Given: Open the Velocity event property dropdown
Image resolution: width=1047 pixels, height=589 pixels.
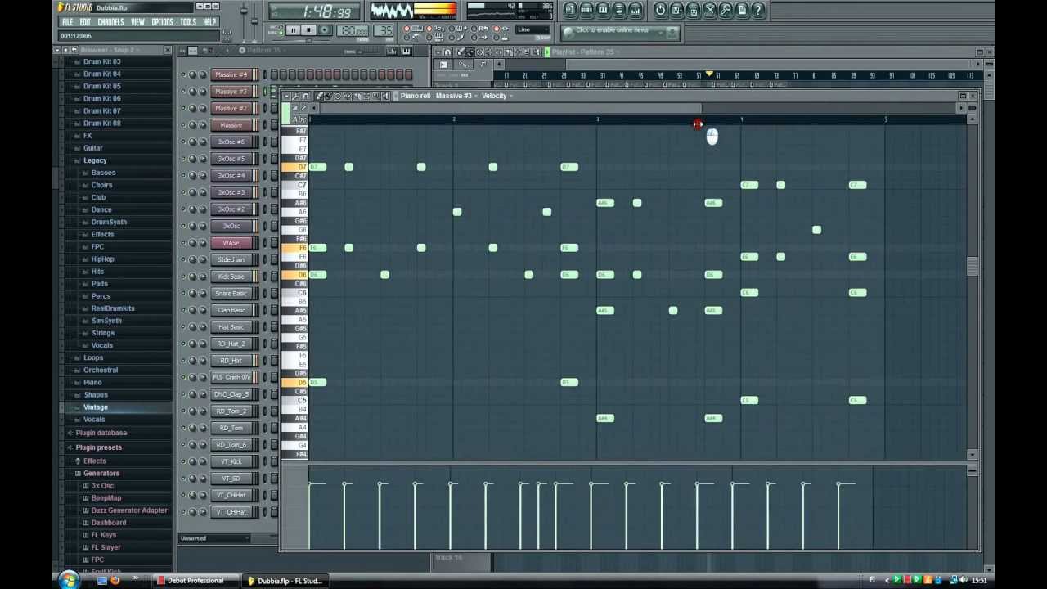Looking at the screenshot, I should click(497, 96).
